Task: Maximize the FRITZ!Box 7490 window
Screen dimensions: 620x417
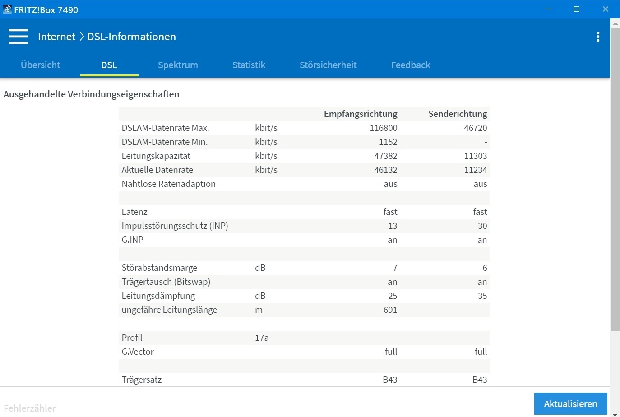Action: 577,9
